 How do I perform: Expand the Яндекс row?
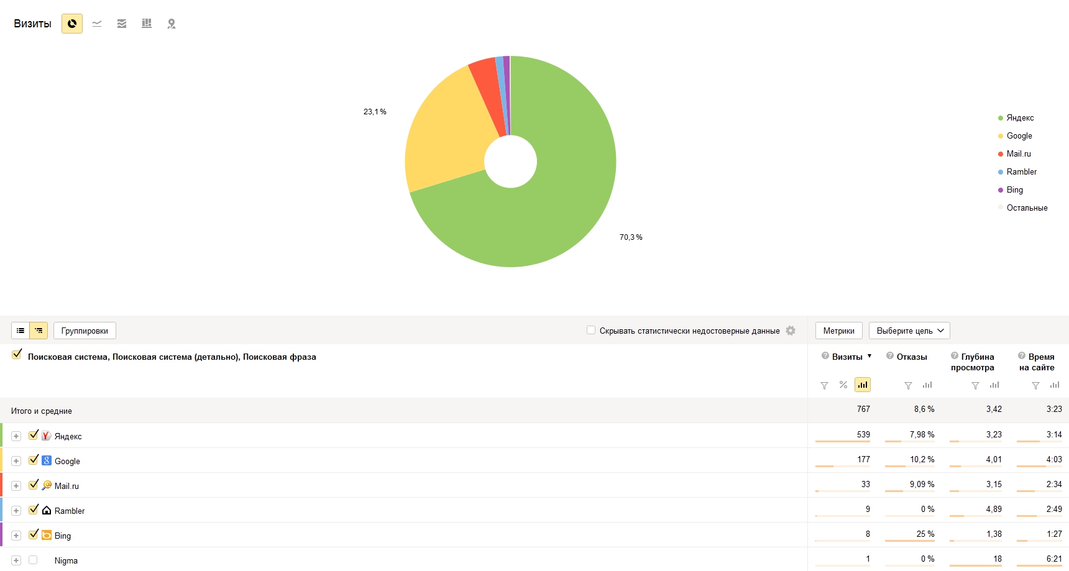(16, 436)
